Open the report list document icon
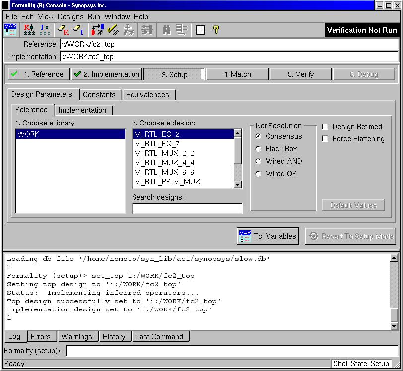 [200, 30]
